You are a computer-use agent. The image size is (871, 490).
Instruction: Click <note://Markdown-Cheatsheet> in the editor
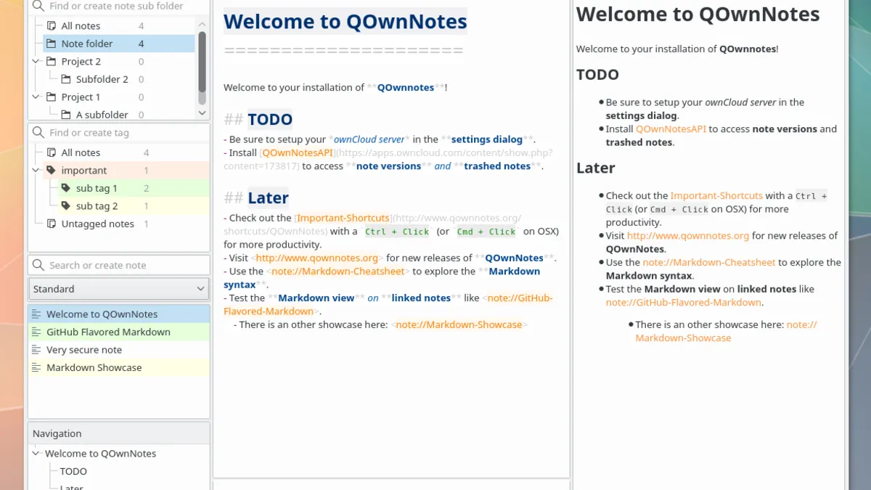click(x=338, y=271)
